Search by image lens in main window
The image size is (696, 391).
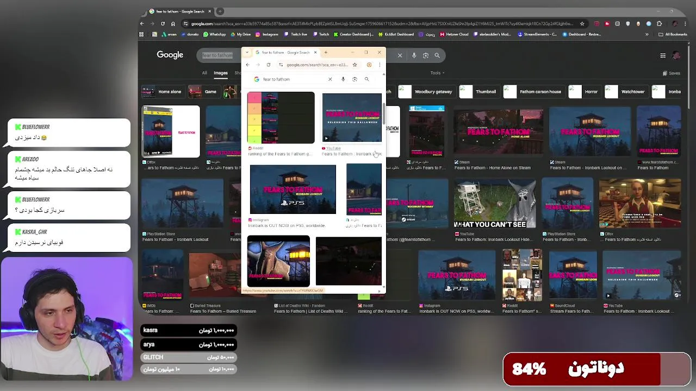pos(426,55)
